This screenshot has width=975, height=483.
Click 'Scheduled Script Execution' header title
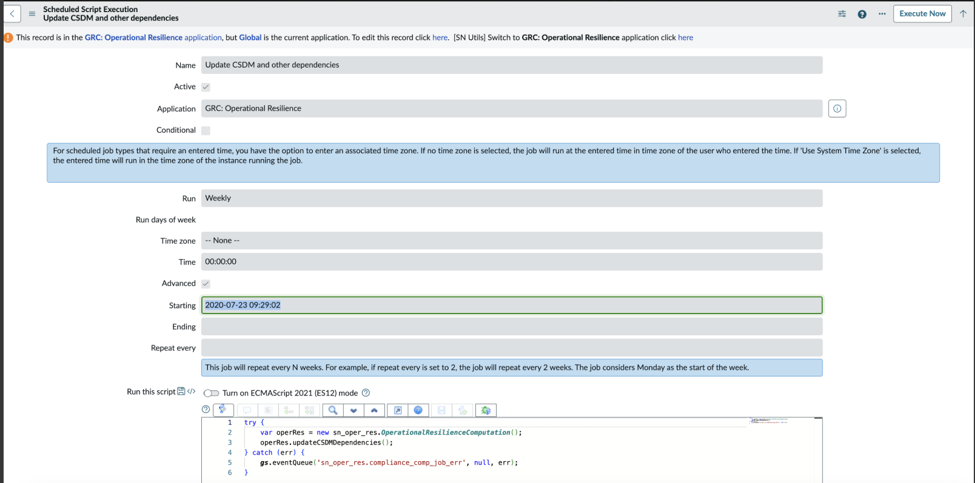[x=90, y=9]
